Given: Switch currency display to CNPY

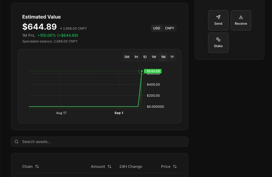Looking at the screenshot, I should (x=170, y=28).
